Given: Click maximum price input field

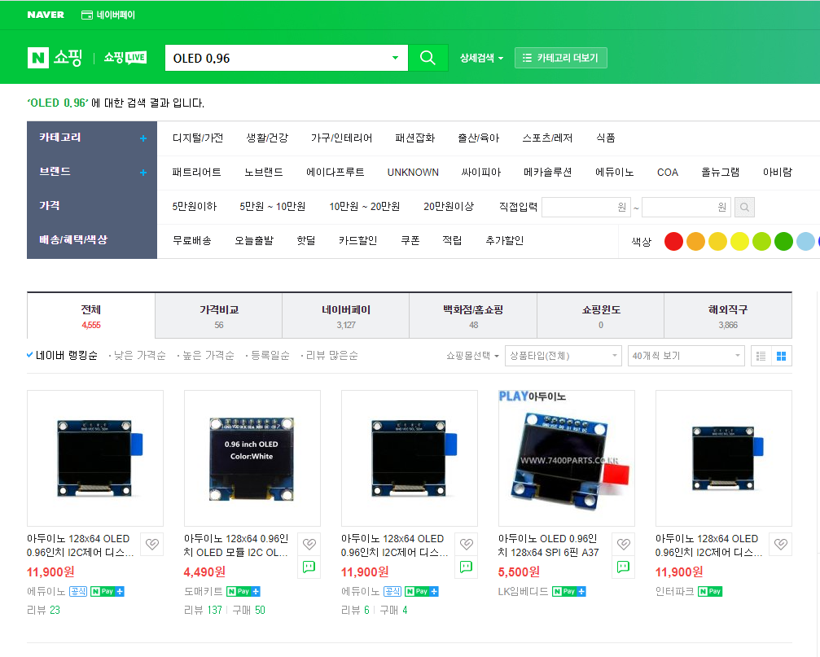Looking at the screenshot, I should [686, 208].
